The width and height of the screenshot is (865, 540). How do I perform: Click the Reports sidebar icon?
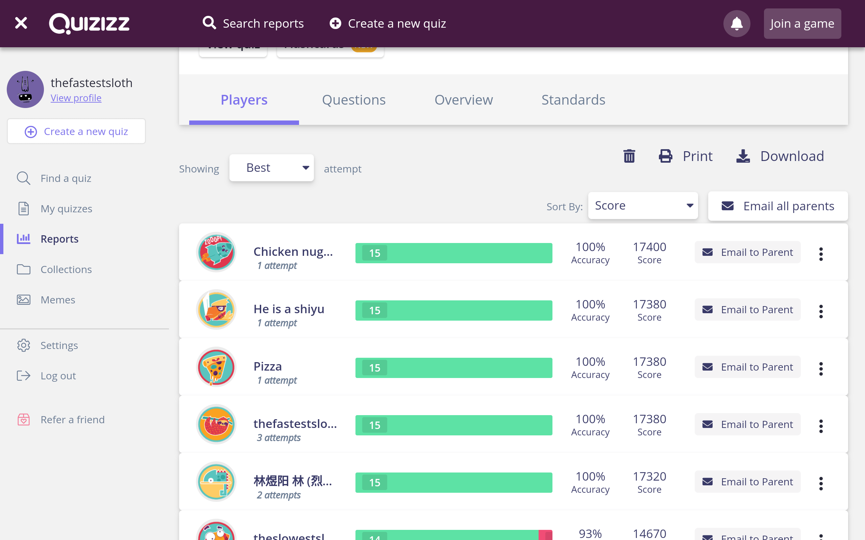click(24, 238)
